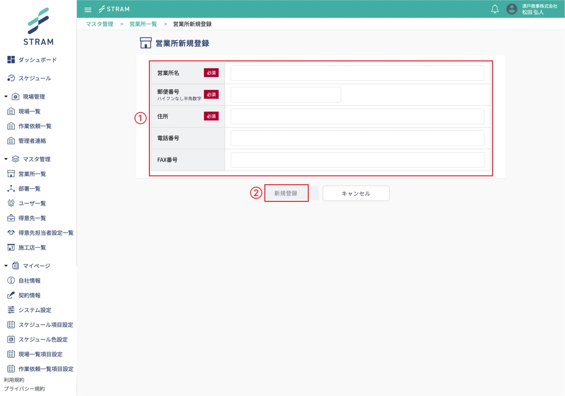This screenshot has height=396, width=565.
Task: Open the Schedule sidebar item
Action: [35, 78]
